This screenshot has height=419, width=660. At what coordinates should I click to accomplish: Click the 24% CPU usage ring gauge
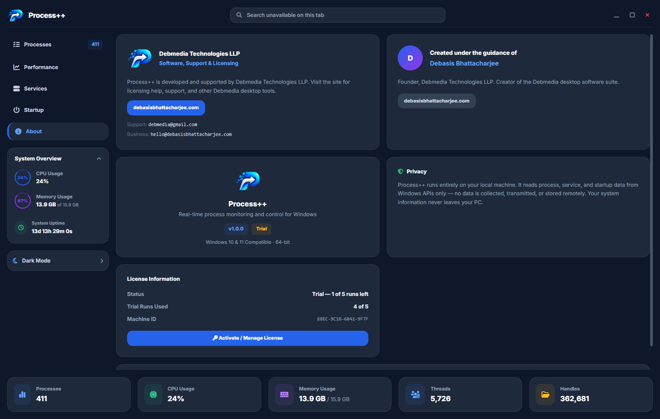pos(23,178)
